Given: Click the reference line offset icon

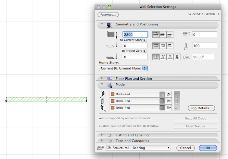Looking at the screenshot, I should tap(186, 34).
